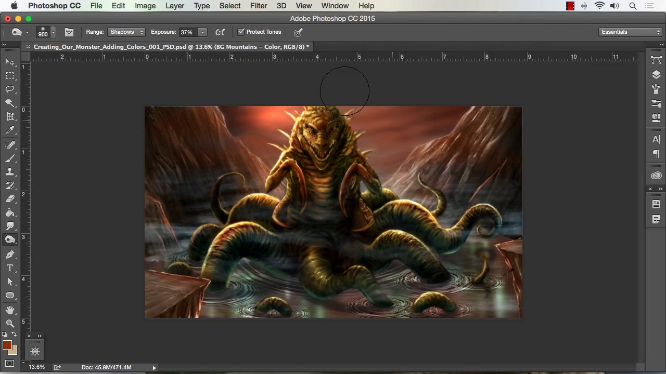The width and height of the screenshot is (666, 374).
Task: Select the Magic Wand tool
Action: 10,103
